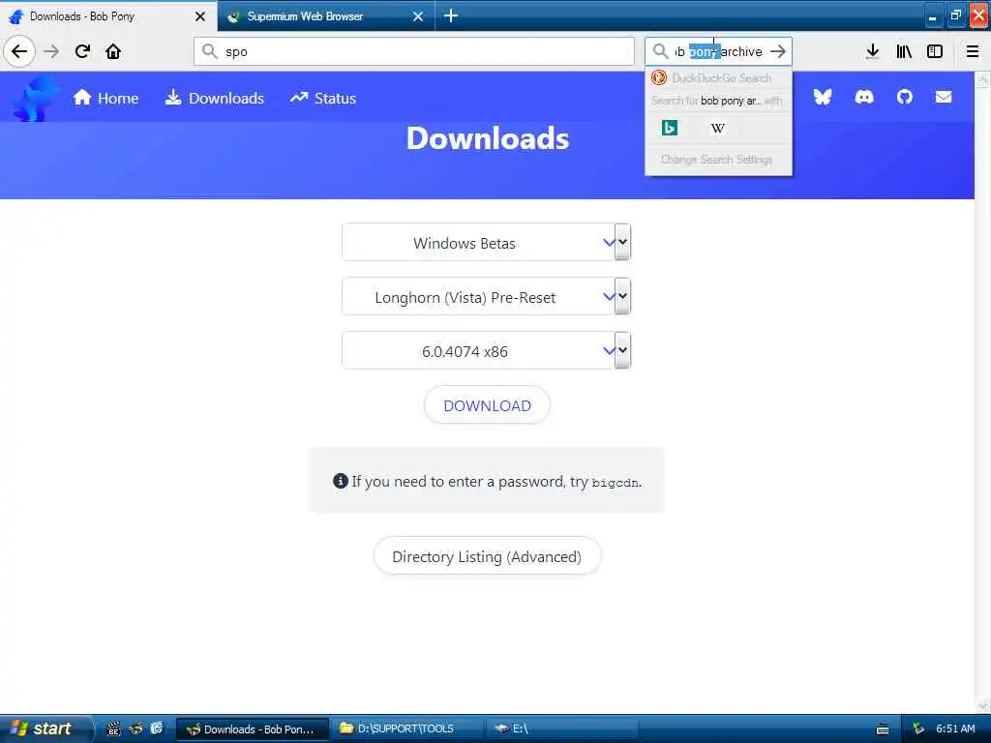The image size is (991, 743).
Task: Open the Library toolbar icon
Action: pos(904,51)
